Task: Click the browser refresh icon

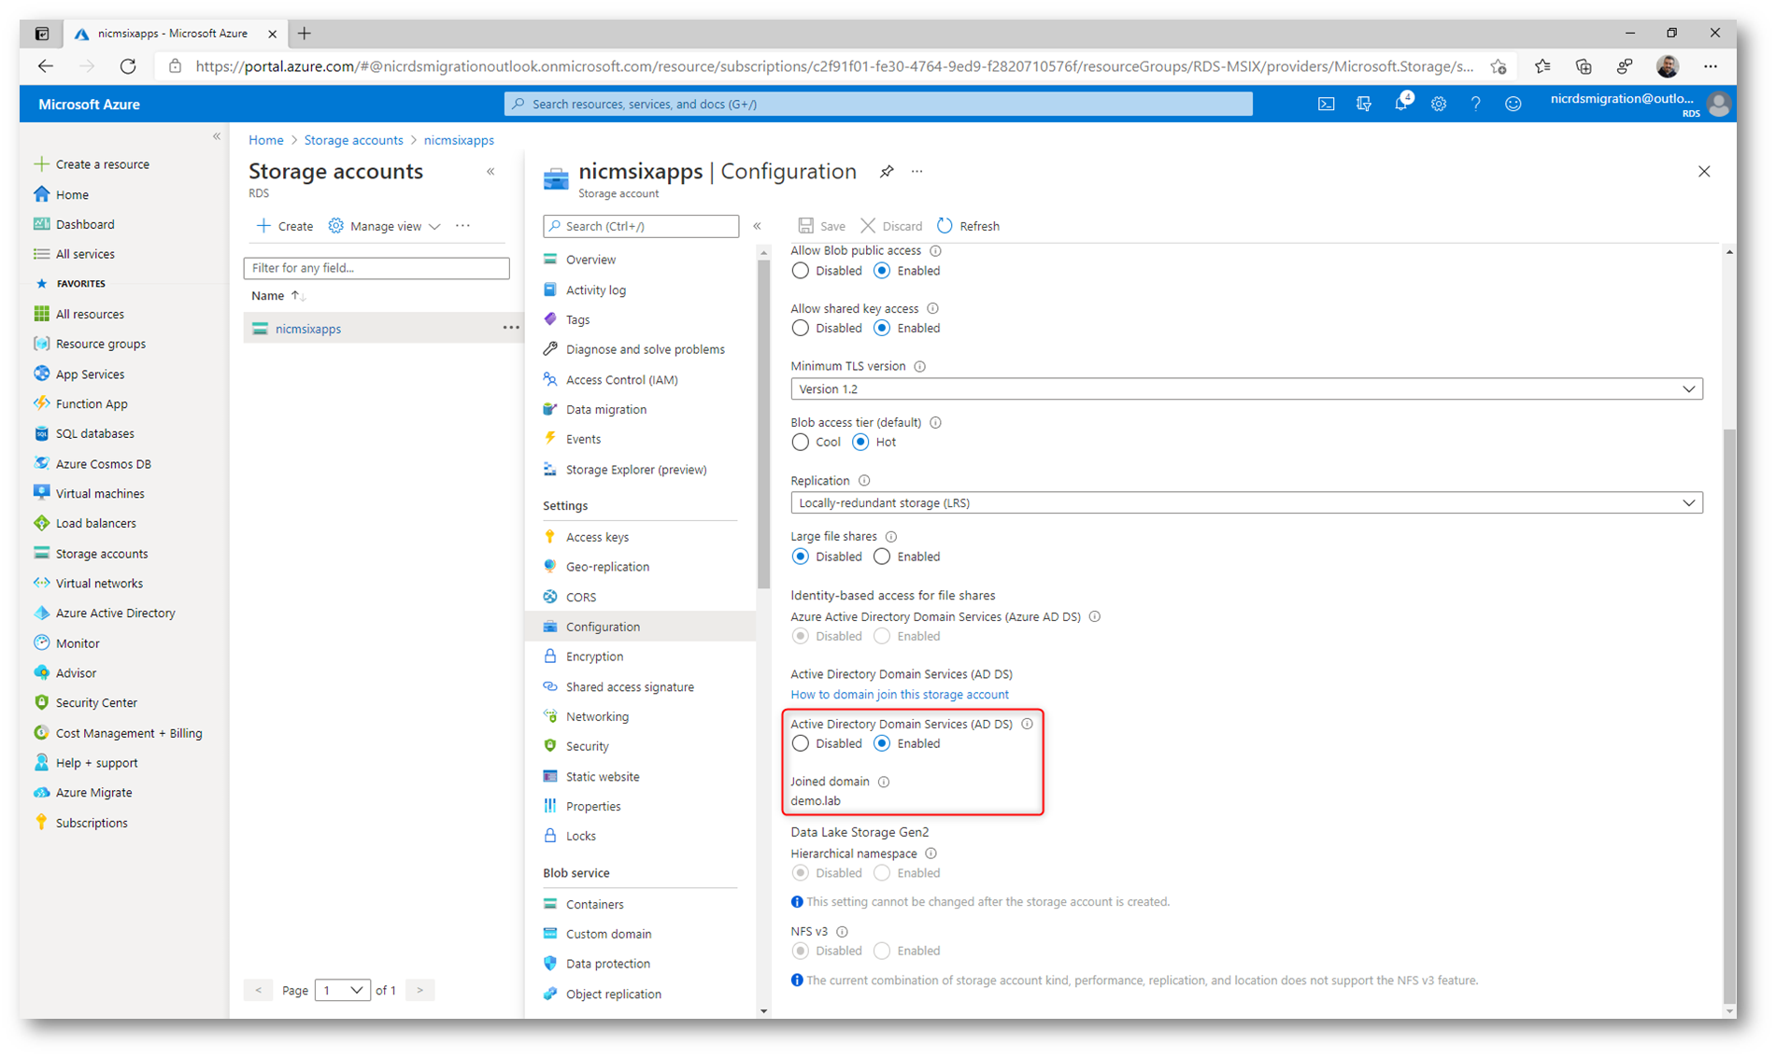Action: pyautogui.click(x=128, y=66)
